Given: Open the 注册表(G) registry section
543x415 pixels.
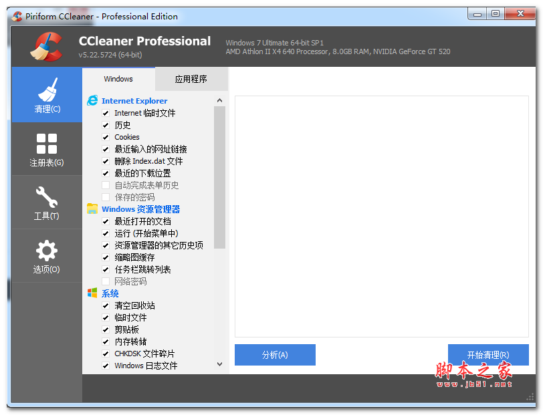Looking at the screenshot, I should pos(47,149).
